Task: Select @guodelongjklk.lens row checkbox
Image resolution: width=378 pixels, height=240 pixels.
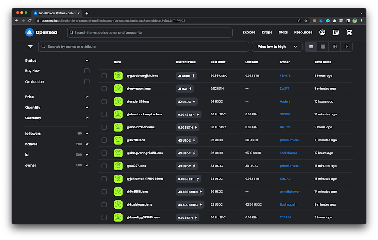Action: [x=104, y=76]
